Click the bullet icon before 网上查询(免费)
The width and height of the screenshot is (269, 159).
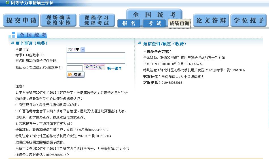[x=12, y=43]
